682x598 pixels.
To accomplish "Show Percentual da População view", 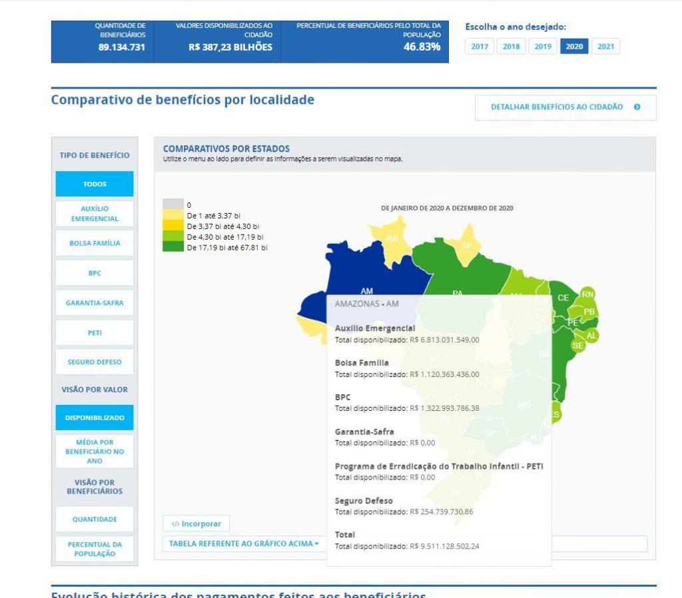I will pyautogui.click(x=95, y=549).
